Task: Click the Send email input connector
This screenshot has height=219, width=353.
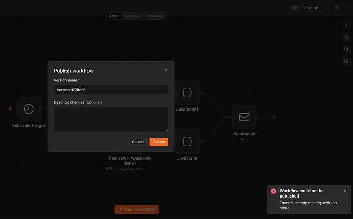Action: click(x=232, y=117)
